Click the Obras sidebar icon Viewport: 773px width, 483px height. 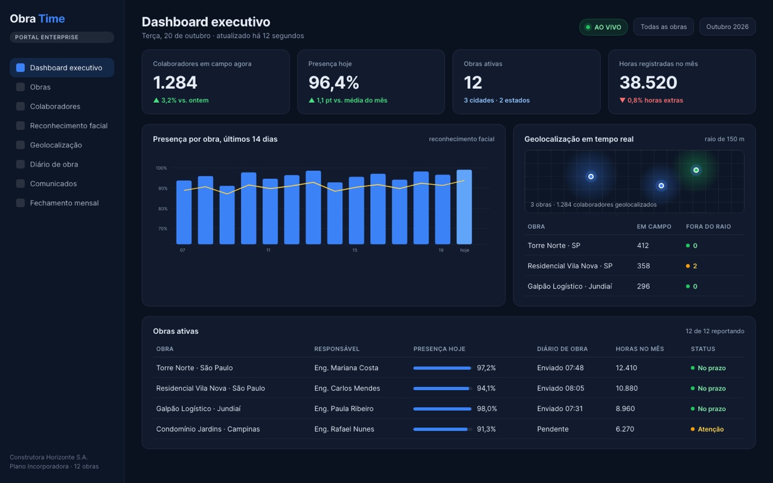point(21,87)
